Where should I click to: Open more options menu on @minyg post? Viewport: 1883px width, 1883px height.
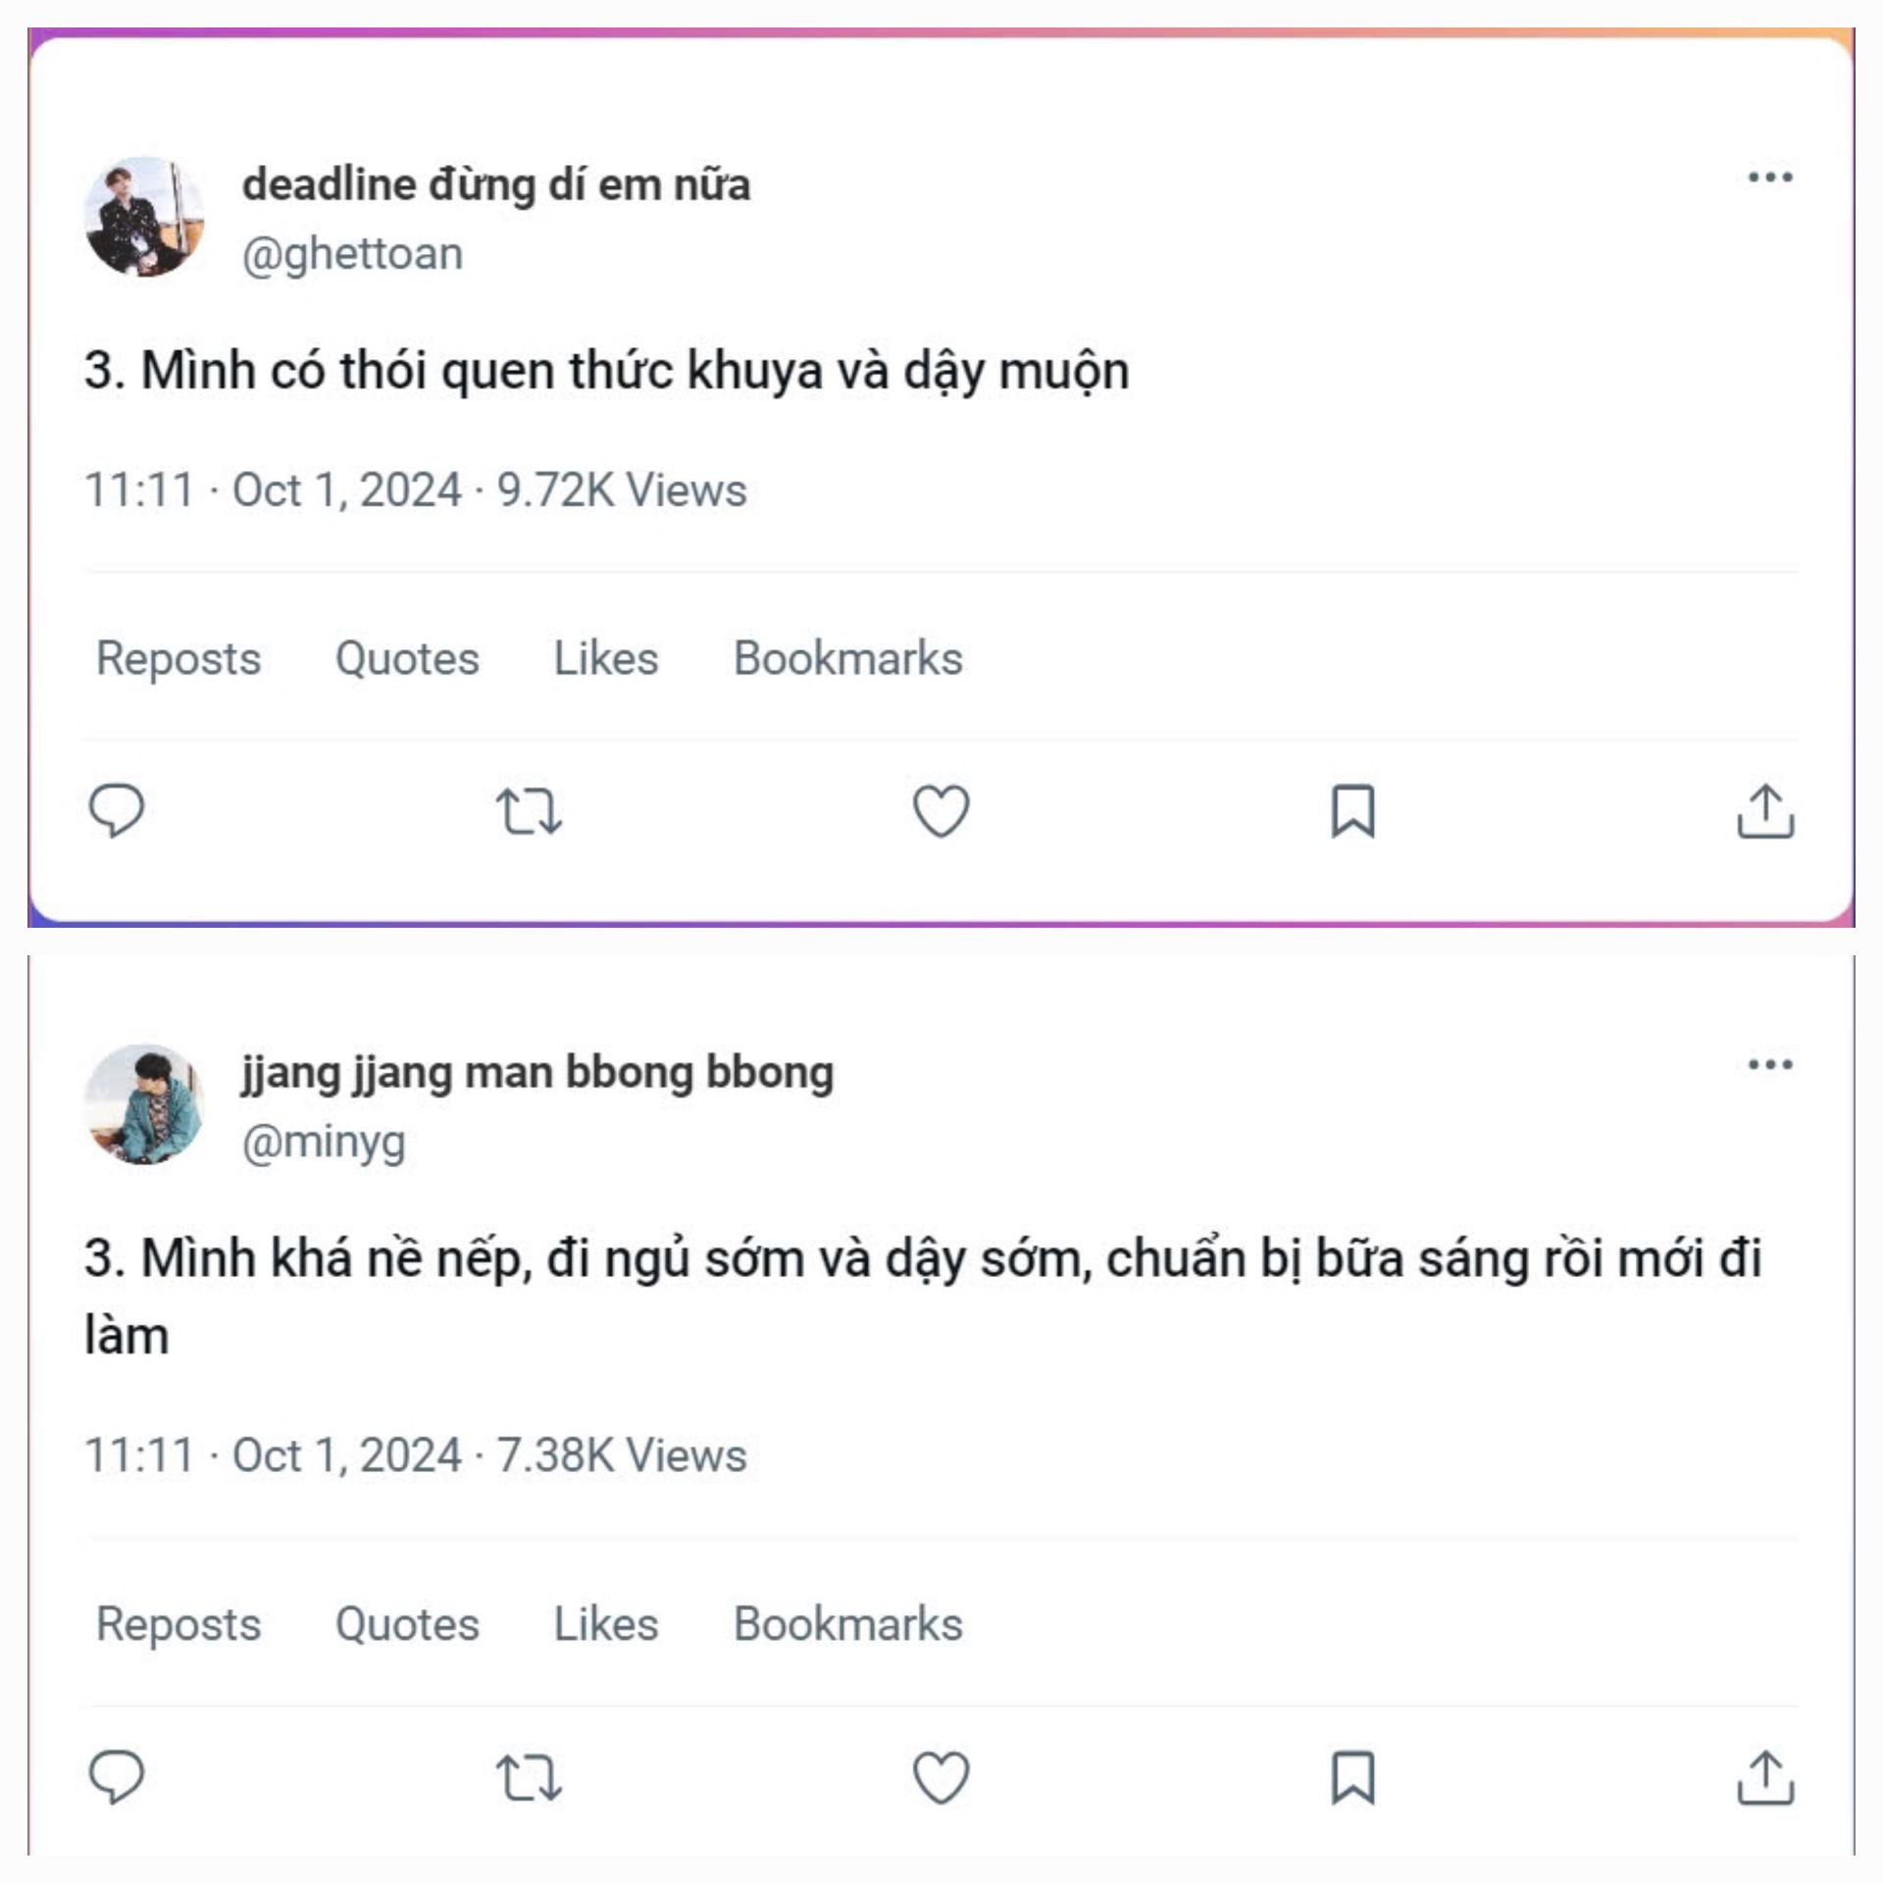point(1770,1064)
